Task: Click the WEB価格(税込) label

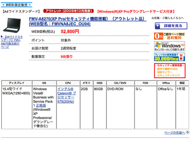Action: 43,32
